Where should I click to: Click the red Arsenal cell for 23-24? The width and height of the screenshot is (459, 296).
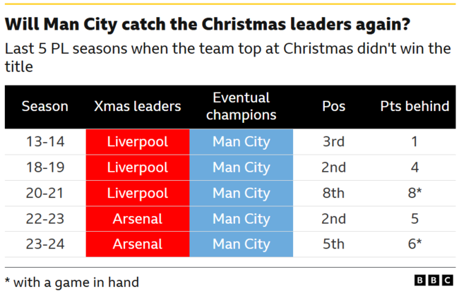click(x=137, y=244)
